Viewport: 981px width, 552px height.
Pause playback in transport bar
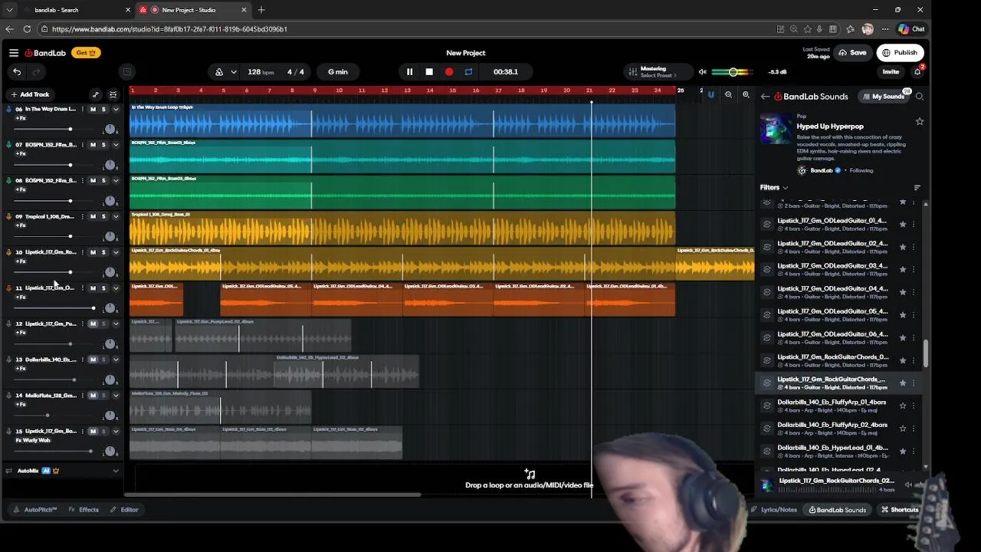(409, 72)
